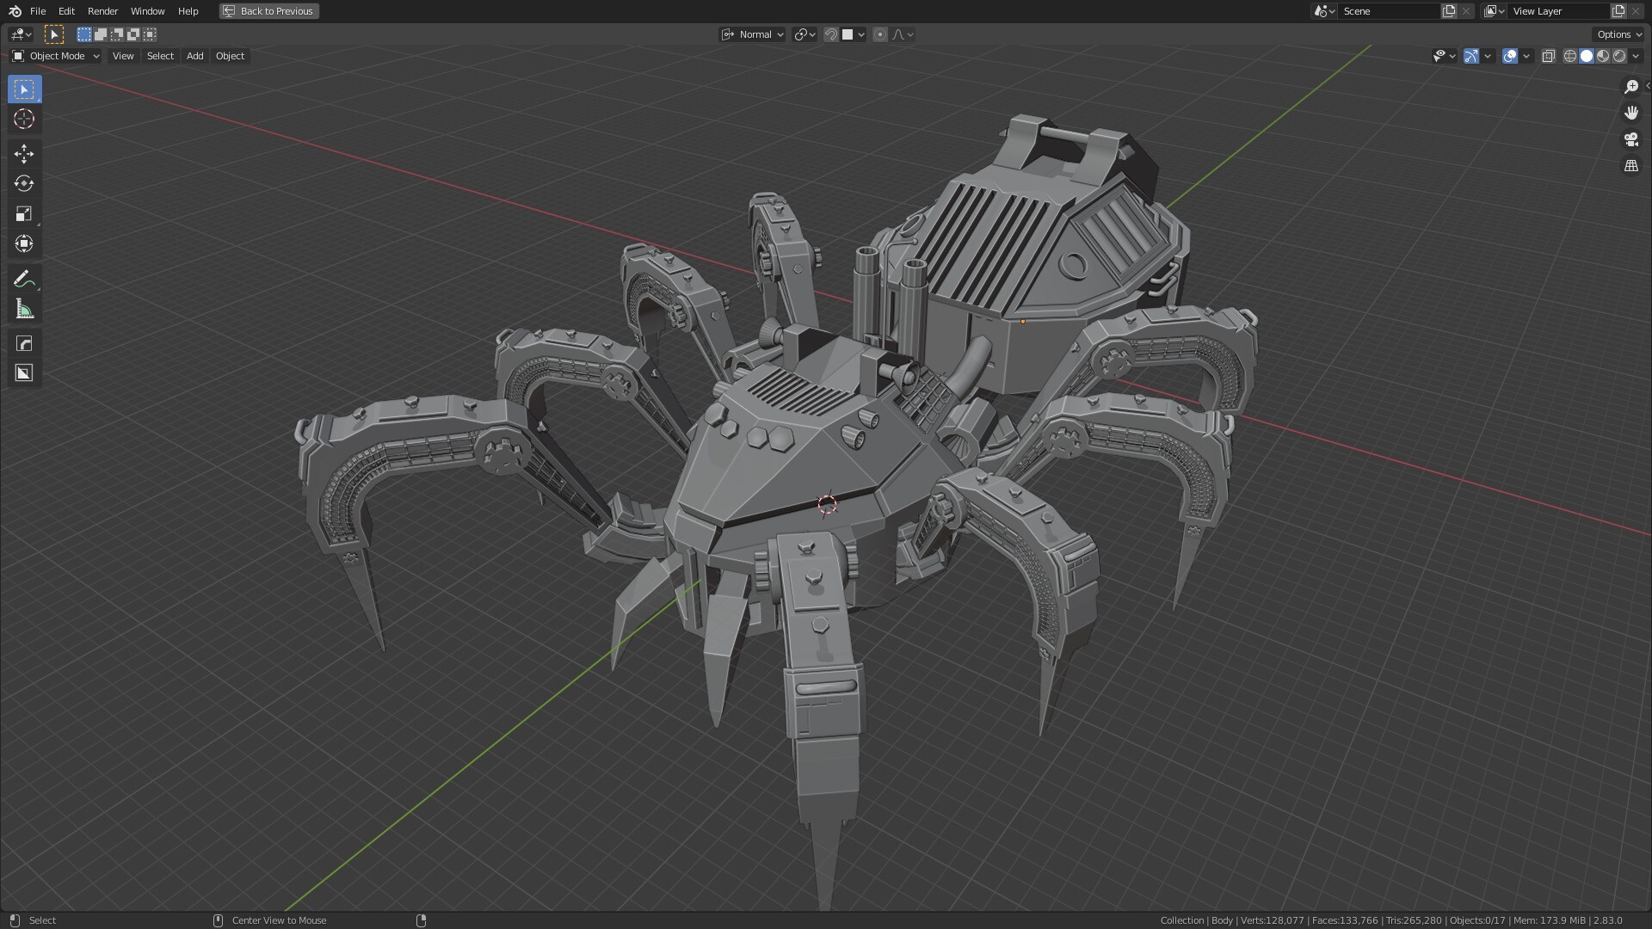Screen dimensions: 1652x929
Task: Click the Options button top right
Action: [1616, 34]
